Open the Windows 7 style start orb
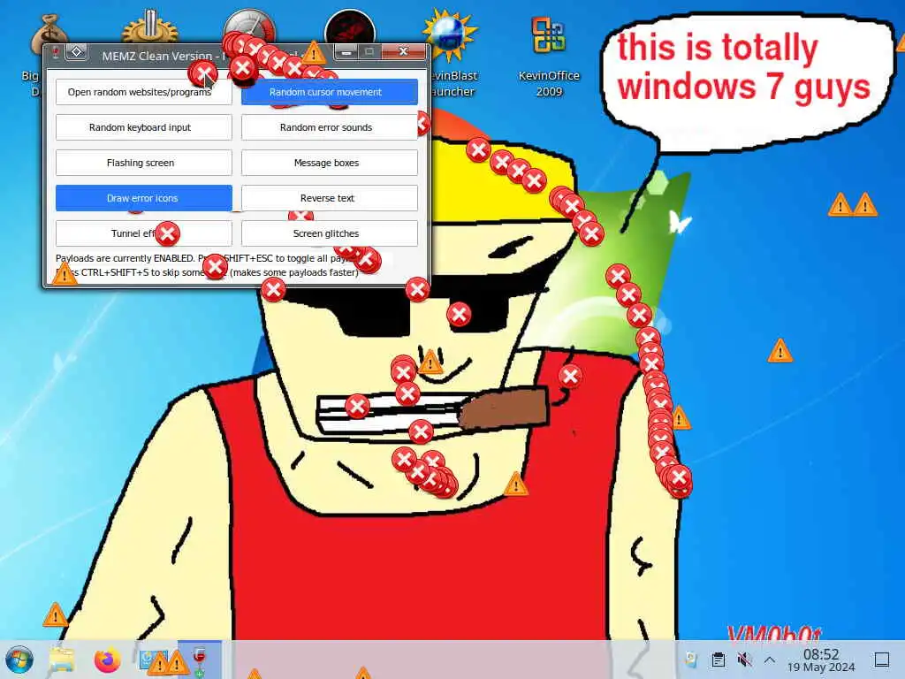905x679 pixels. (x=19, y=660)
